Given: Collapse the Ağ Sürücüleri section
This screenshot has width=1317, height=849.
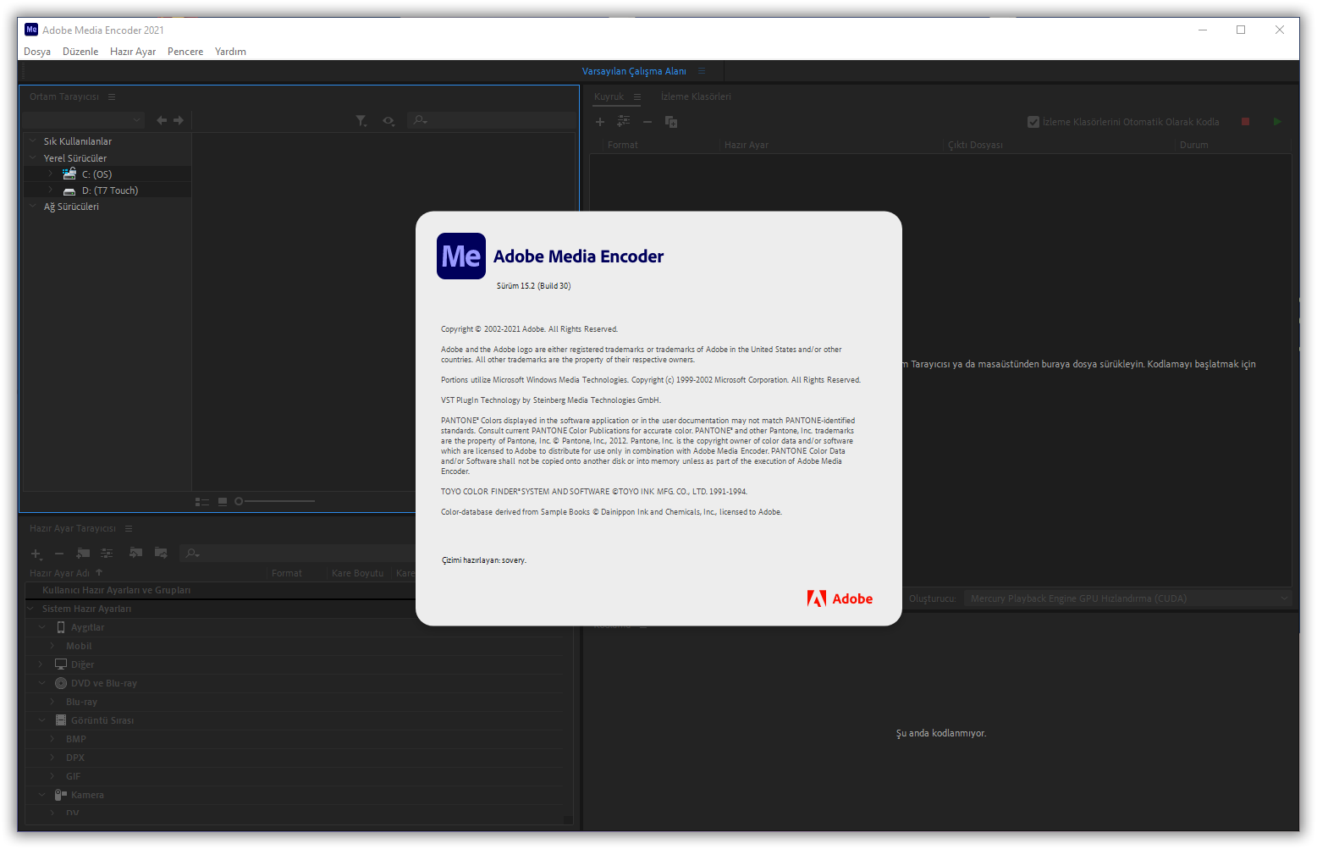Looking at the screenshot, I should (x=33, y=206).
